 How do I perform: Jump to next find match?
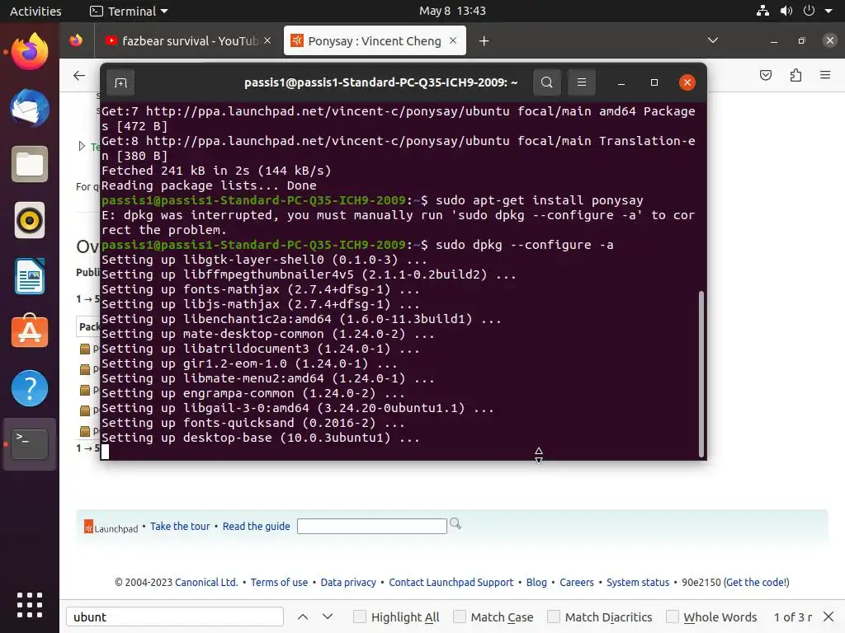pyautogui.click(x=327, y=617)
